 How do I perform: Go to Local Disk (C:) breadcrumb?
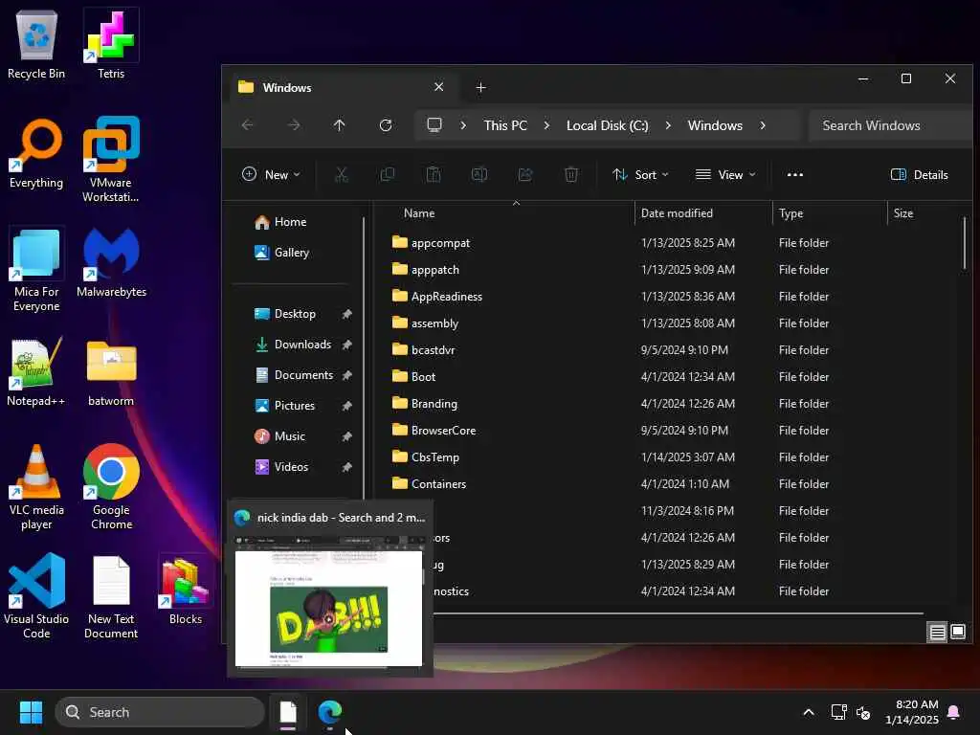608,125
